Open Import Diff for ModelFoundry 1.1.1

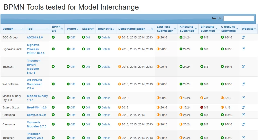[72, 98]
